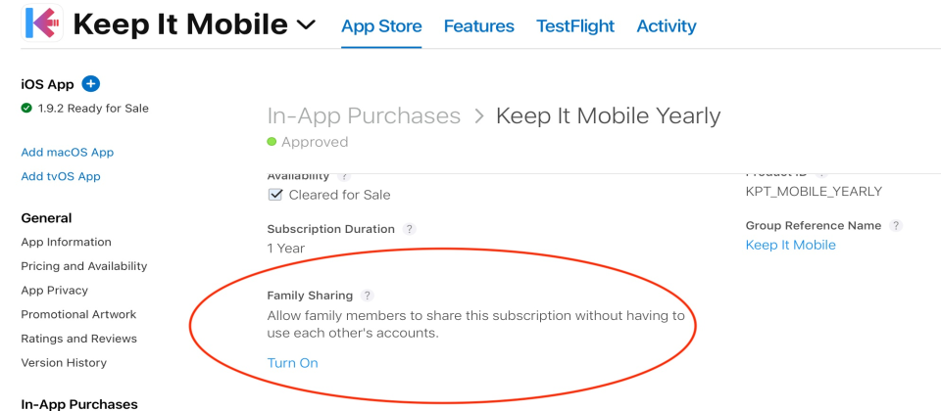Open the TestFlight tab
The image size is (941, 411).
point(575,26)
